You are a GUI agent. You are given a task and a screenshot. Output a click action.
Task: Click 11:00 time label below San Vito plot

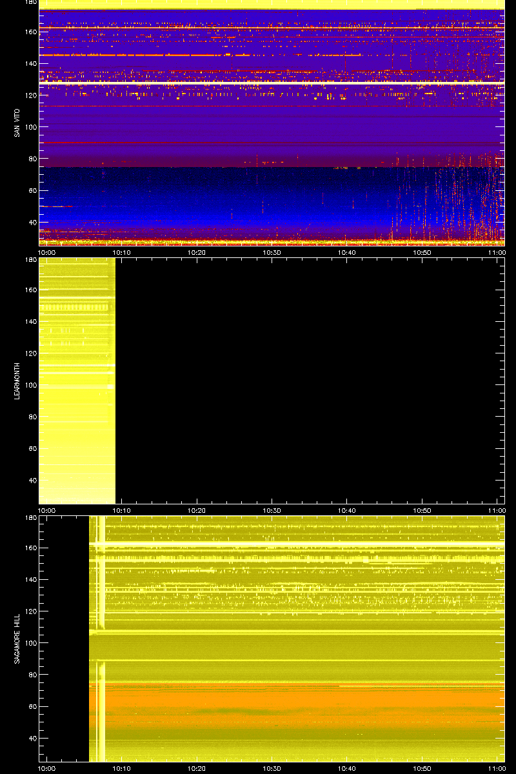(497, 253)
